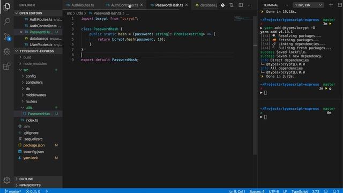Expand the node_modules folder
The image size is (343, 193).
(x=35, y=64)
